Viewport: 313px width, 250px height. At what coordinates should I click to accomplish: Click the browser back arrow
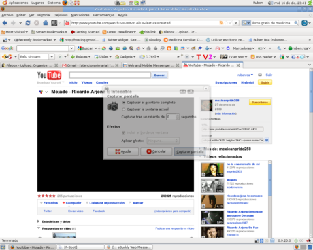5,23
